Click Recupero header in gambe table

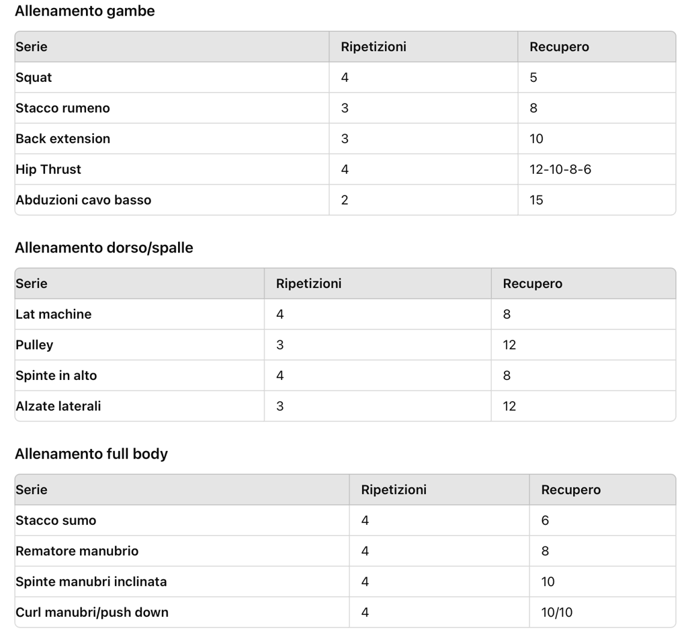559,47
